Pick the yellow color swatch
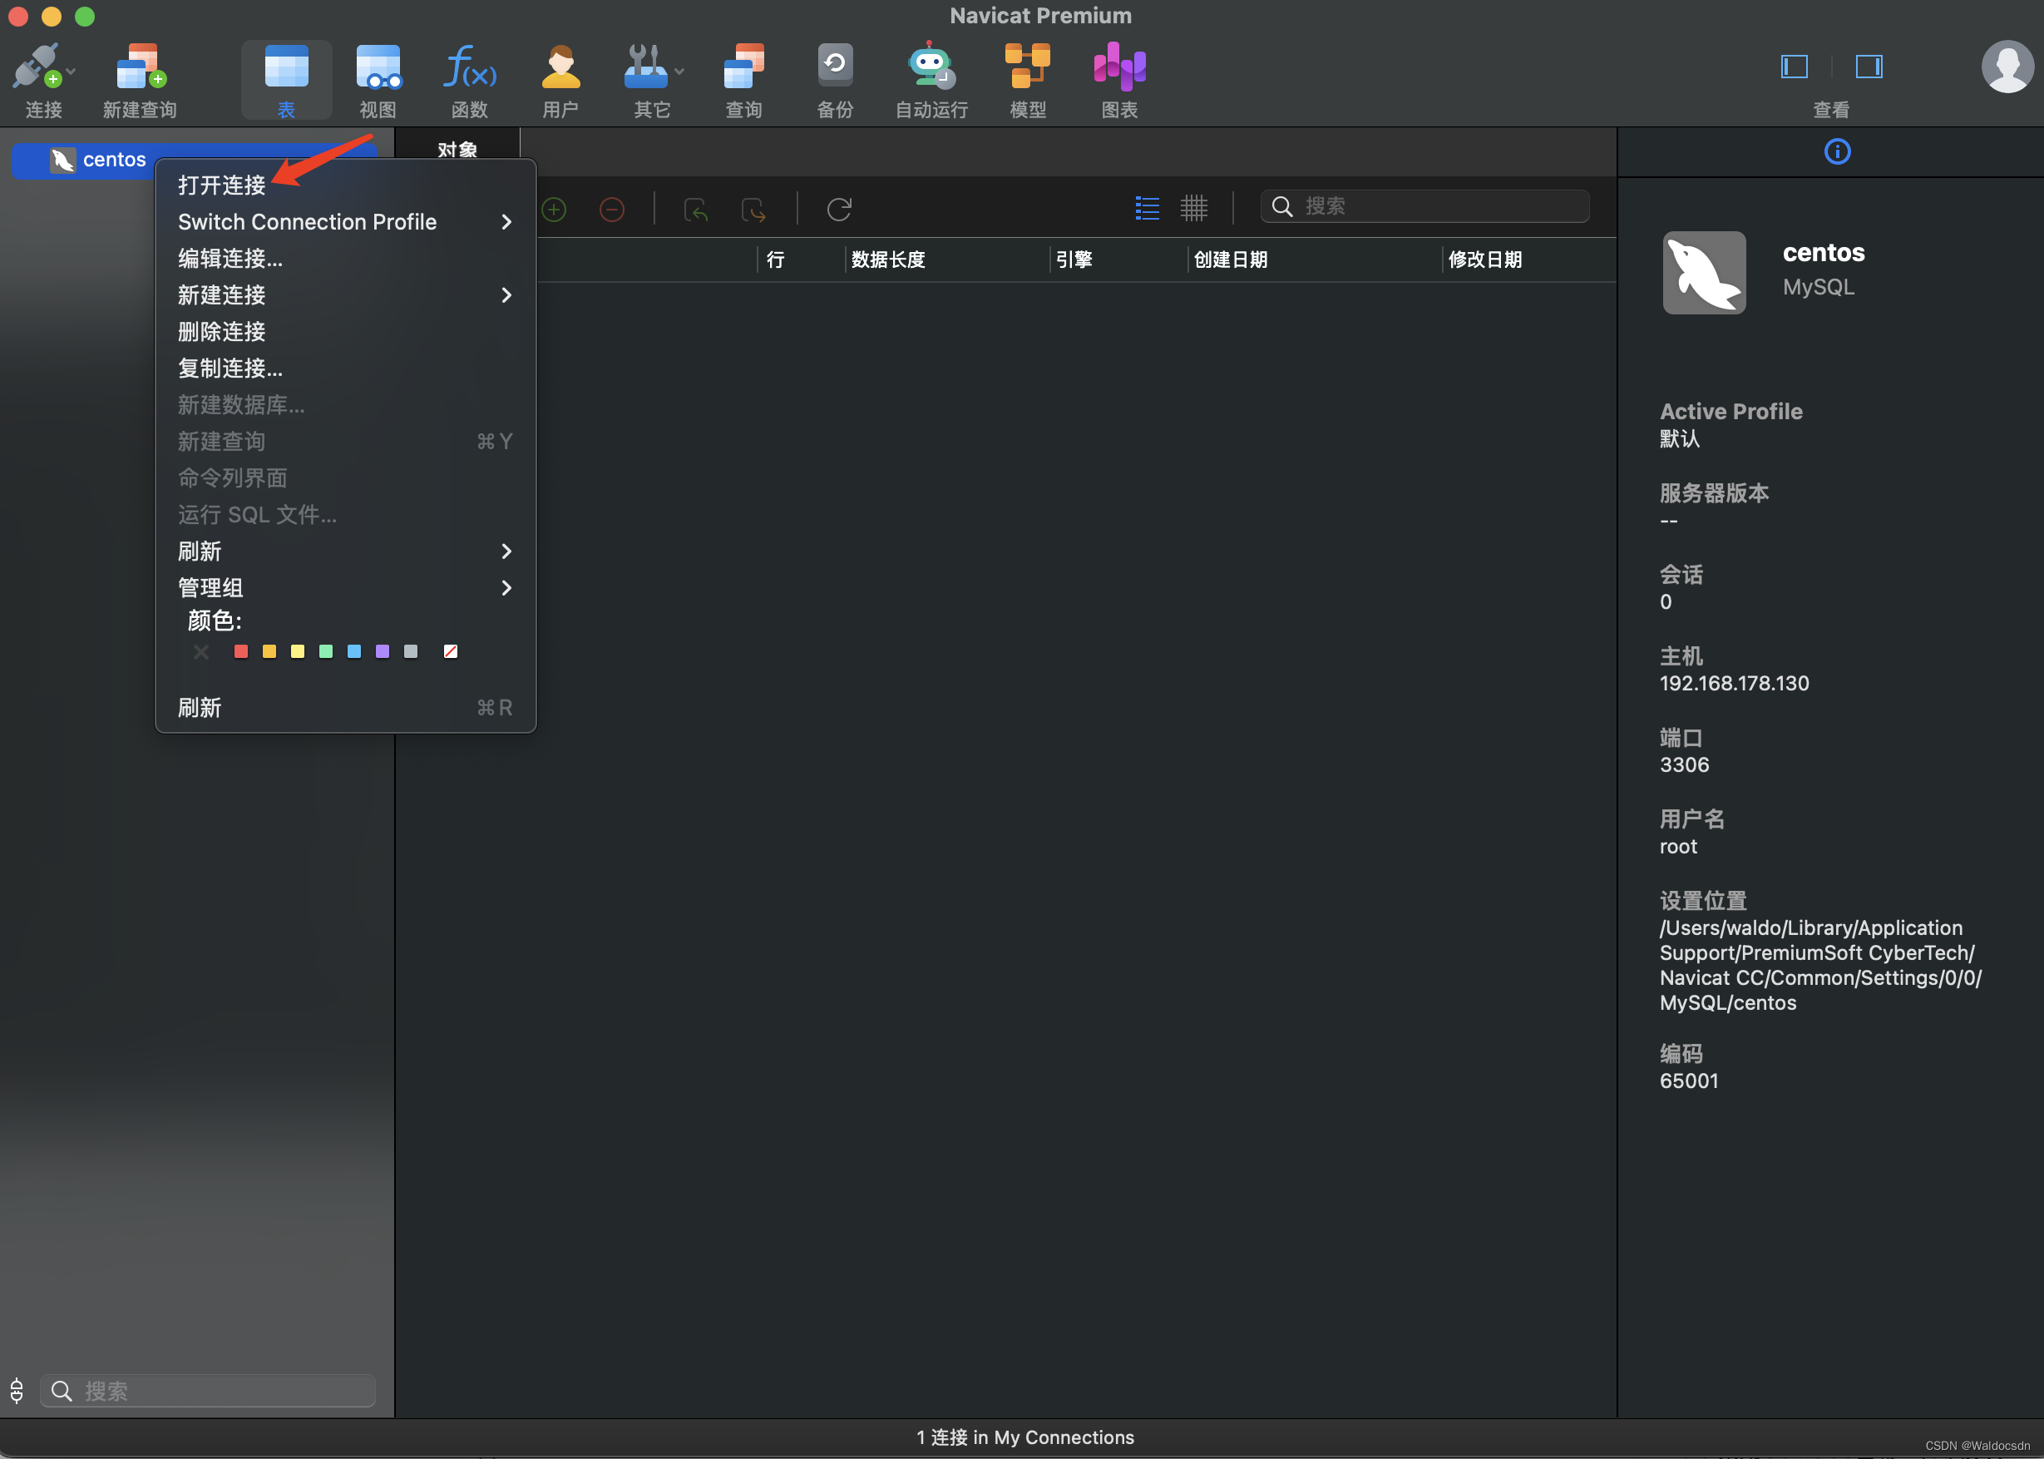The image size is (2044, 1459). coord(297,651)
